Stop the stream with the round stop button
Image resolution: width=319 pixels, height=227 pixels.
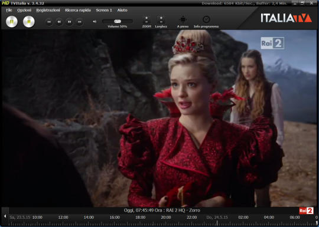tap(29, 22)
